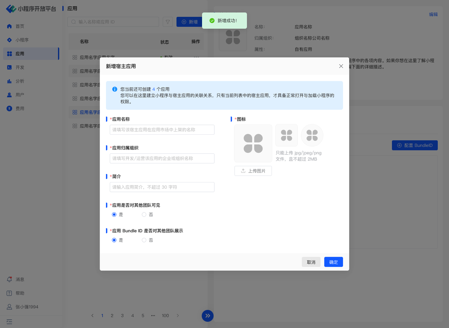Click the blue double-arrow expand button
449x328 pixels.
[207, 315]
